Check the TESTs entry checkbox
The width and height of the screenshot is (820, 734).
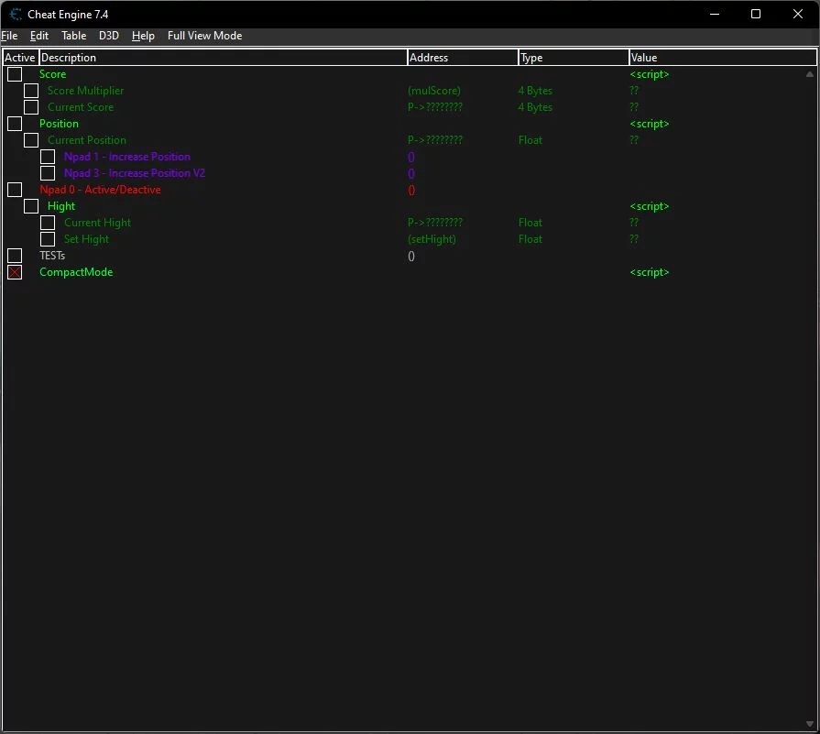click(x=15, y=256)
